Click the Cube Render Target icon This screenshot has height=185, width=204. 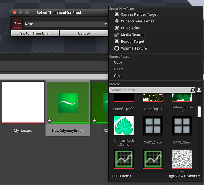click(117, 21)
